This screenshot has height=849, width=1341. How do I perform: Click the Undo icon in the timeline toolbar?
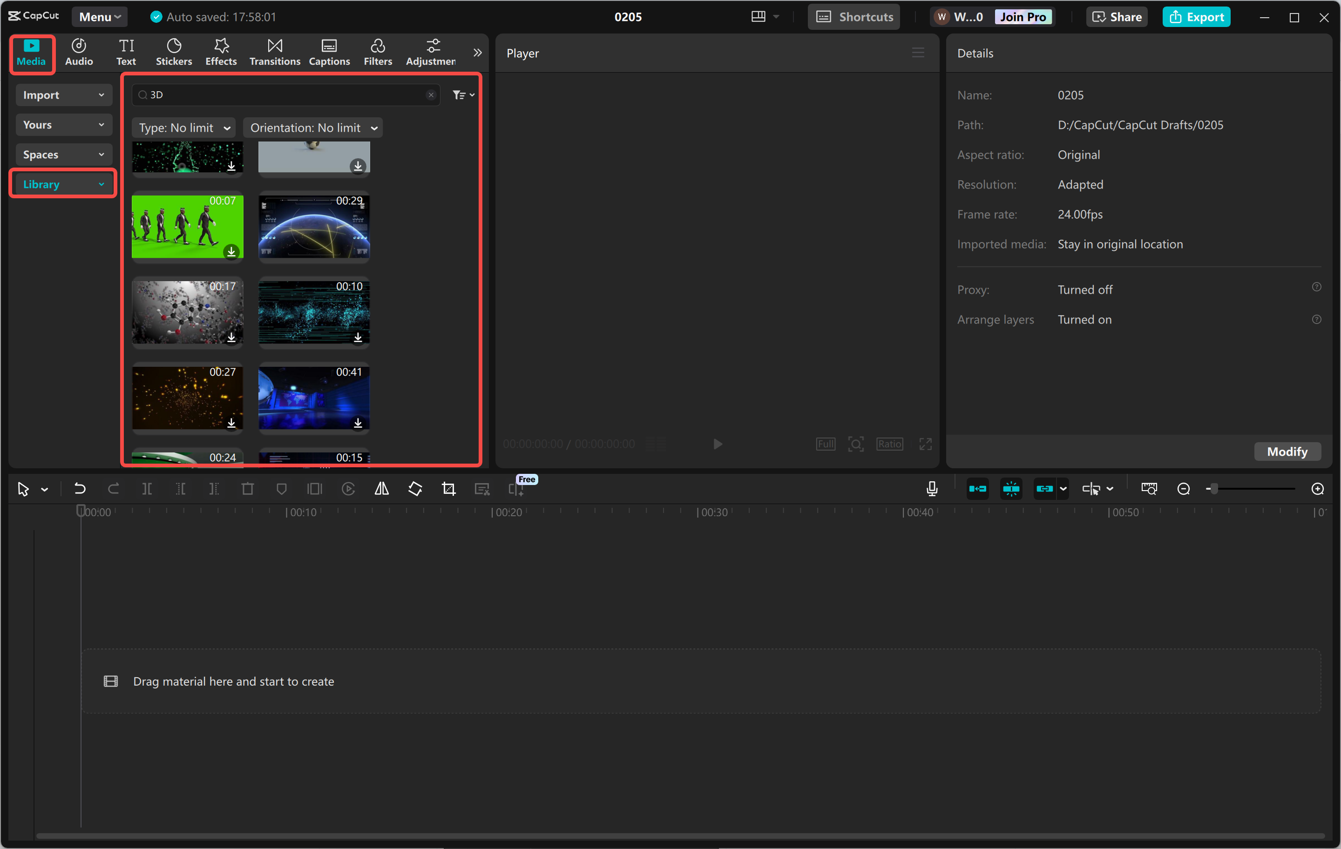(80, 488)
